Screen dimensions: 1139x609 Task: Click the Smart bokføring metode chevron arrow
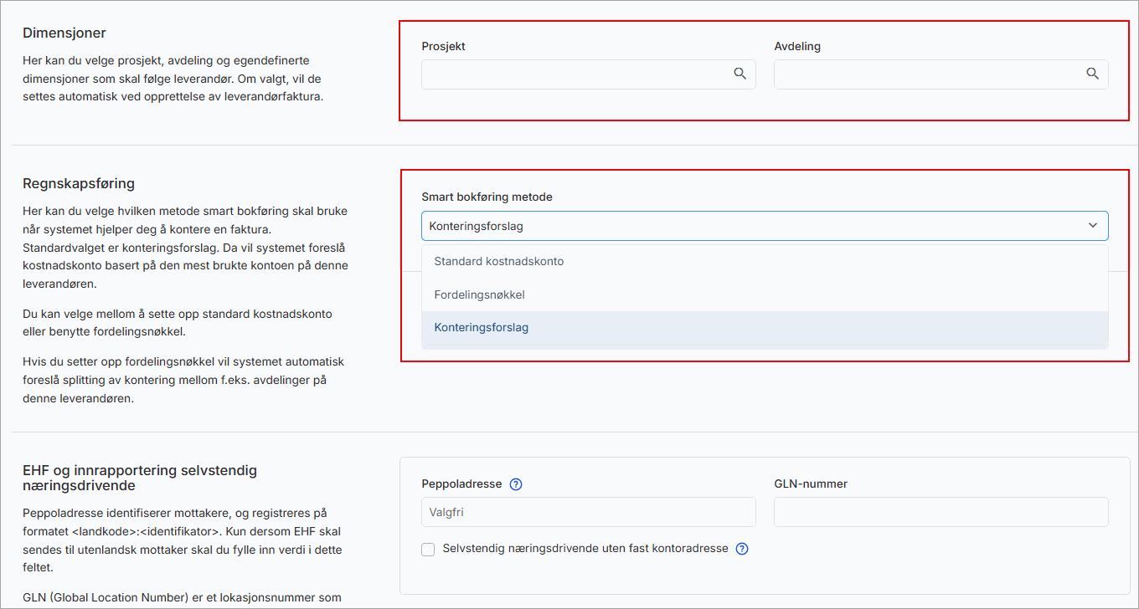coord(1092,226)
